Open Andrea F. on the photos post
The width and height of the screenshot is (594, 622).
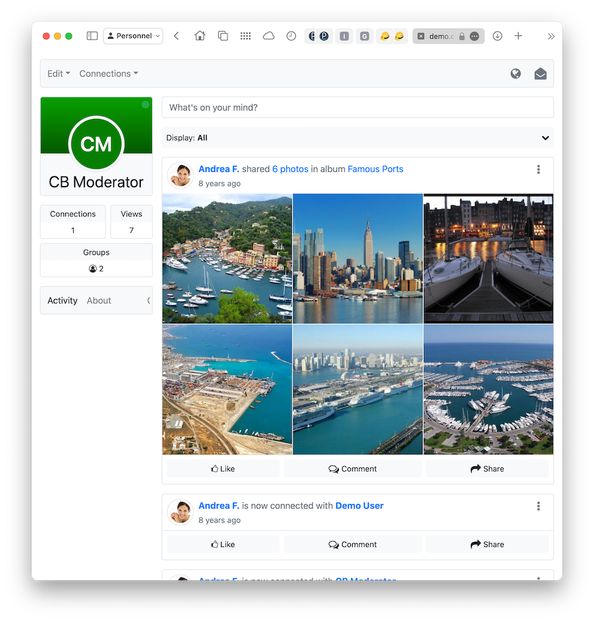[x=219, y=169]
